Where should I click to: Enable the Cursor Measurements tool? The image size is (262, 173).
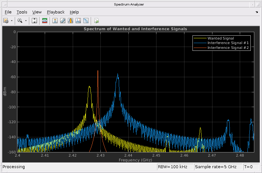click(55, 21)
